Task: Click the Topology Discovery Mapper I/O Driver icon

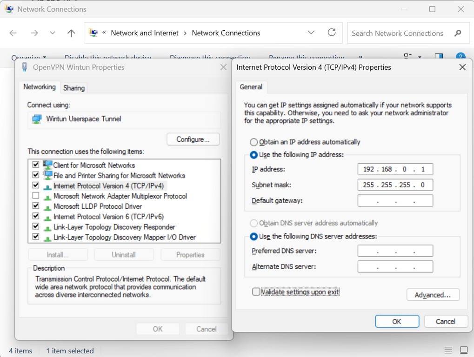Action: 47,238
